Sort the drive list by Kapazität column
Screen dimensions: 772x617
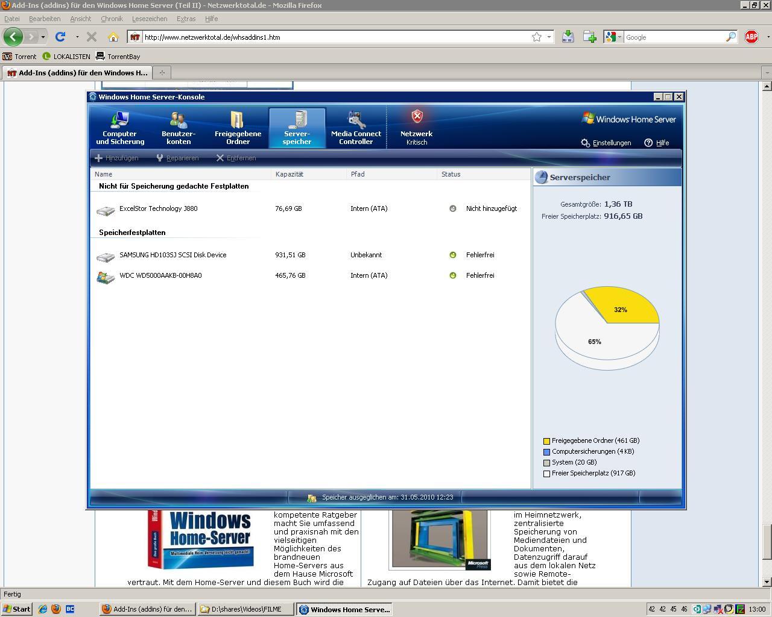309,174
